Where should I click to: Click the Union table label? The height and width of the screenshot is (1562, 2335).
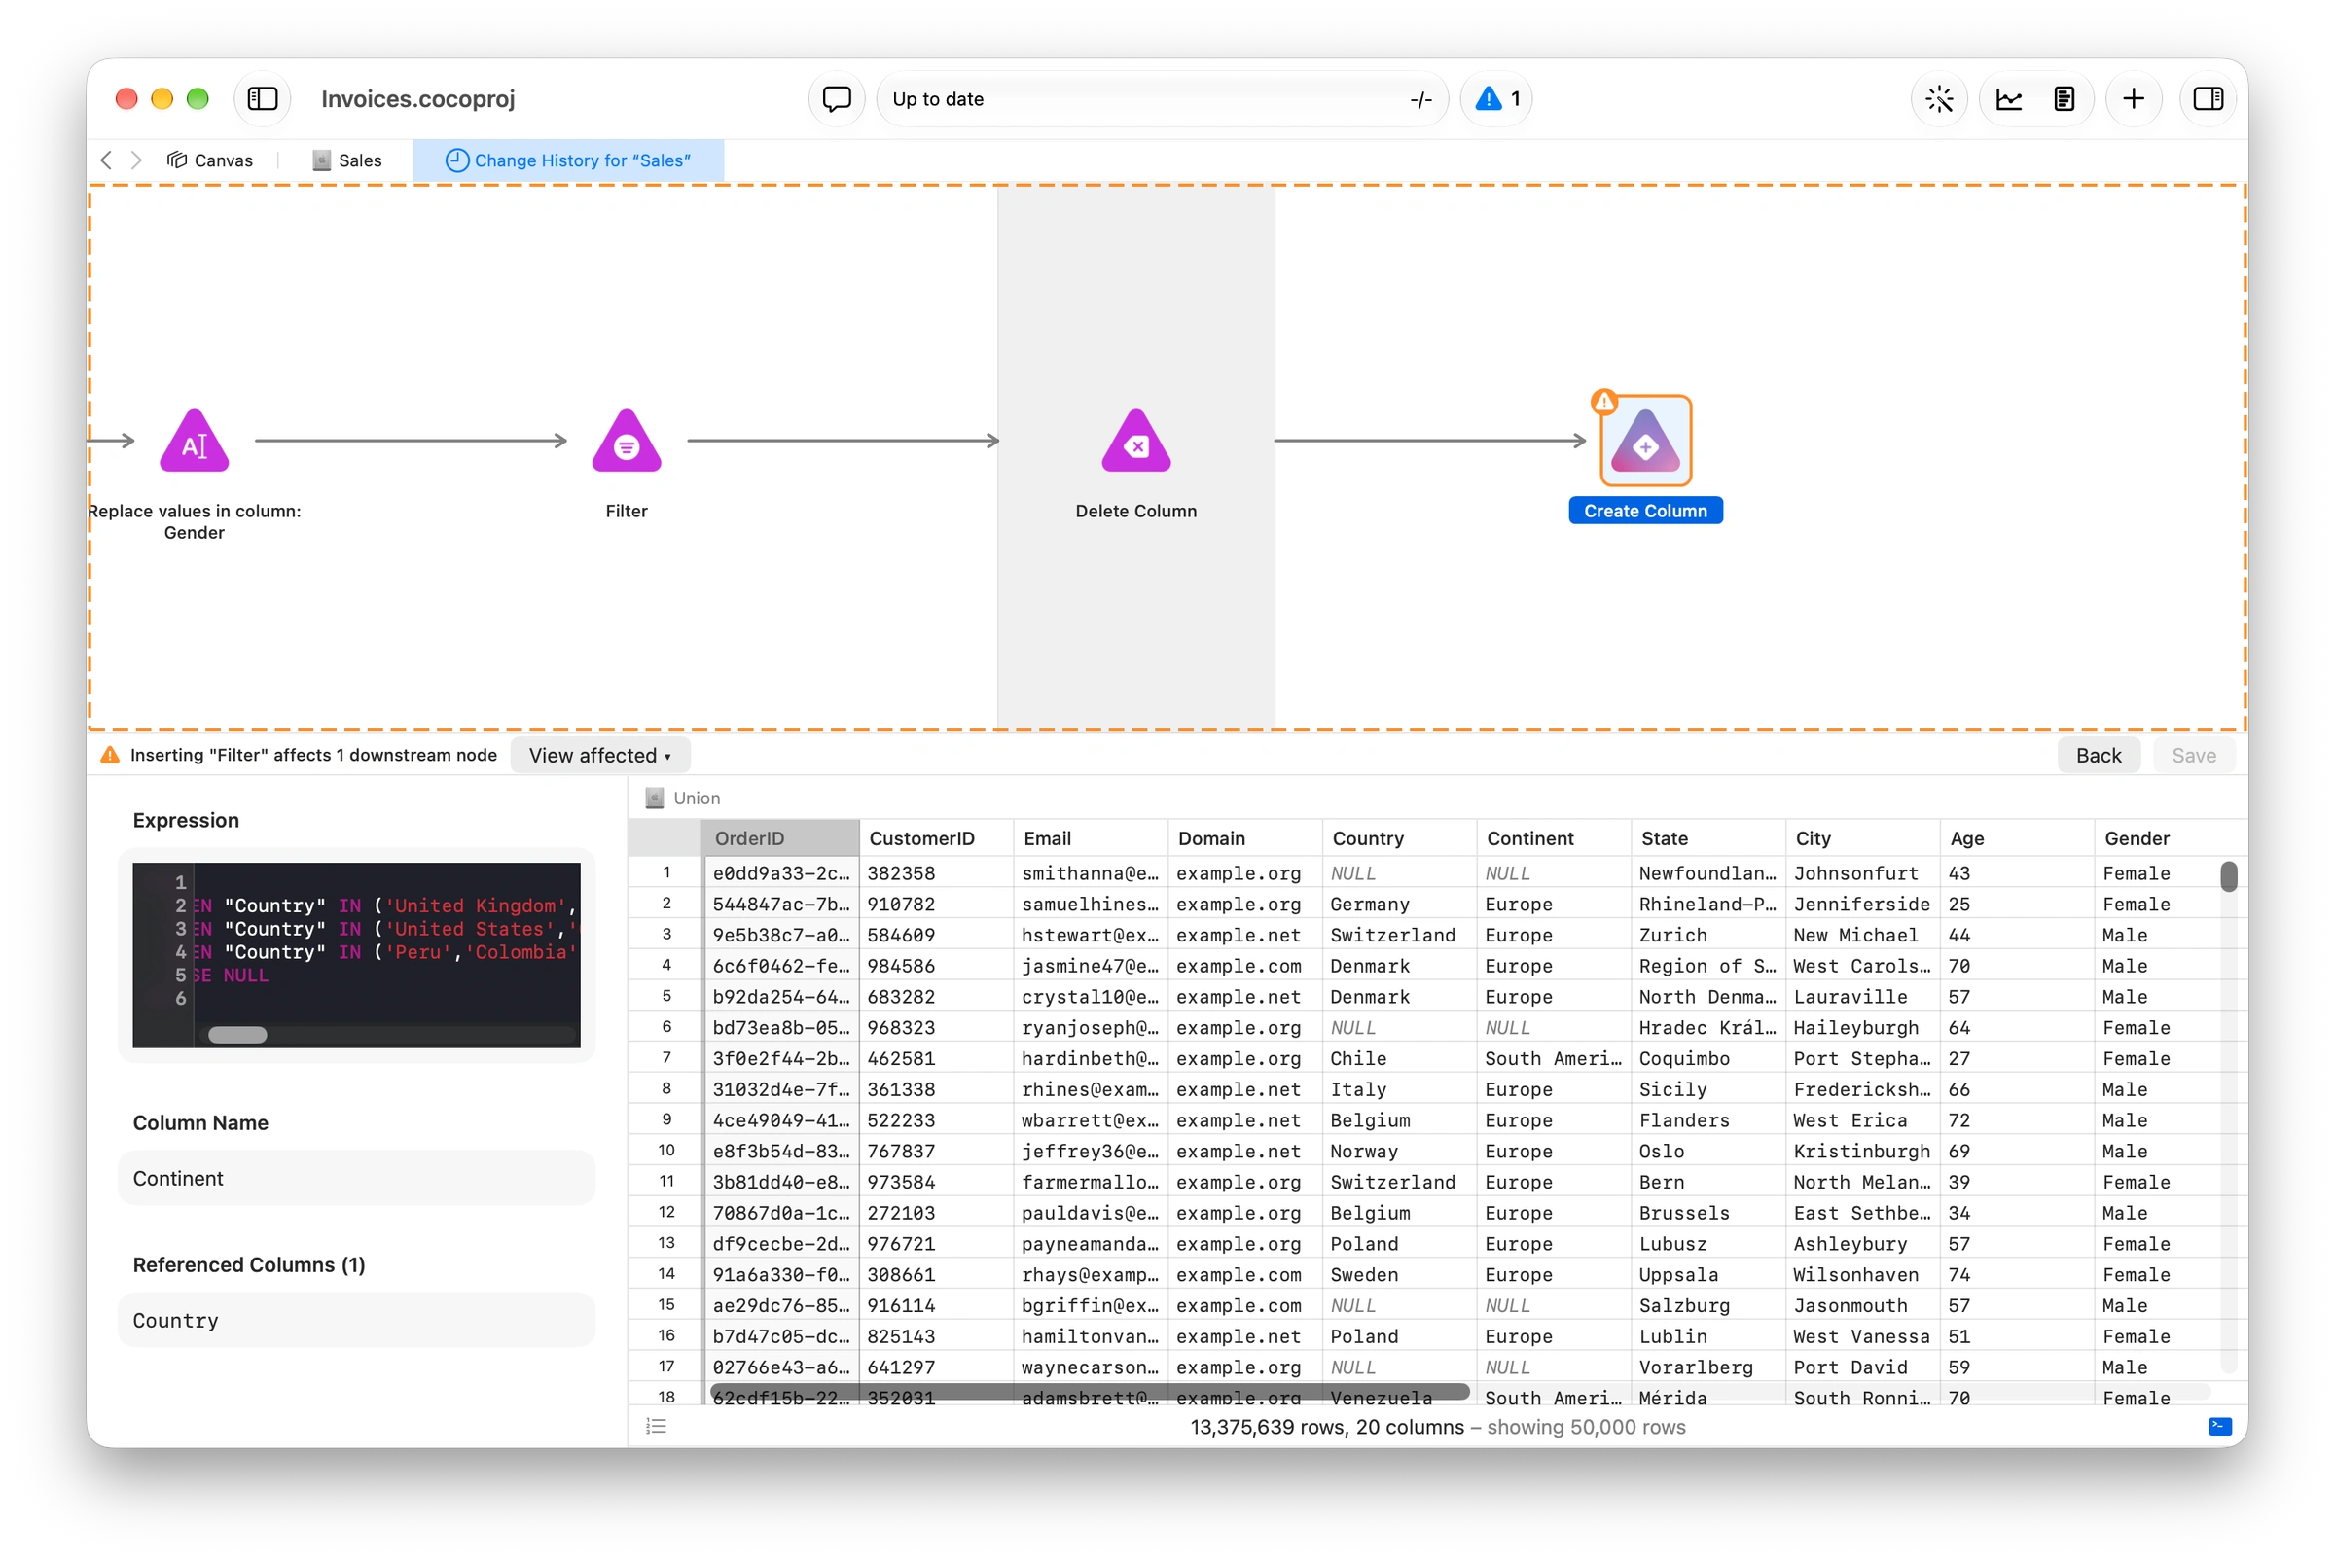coord(683,798)
